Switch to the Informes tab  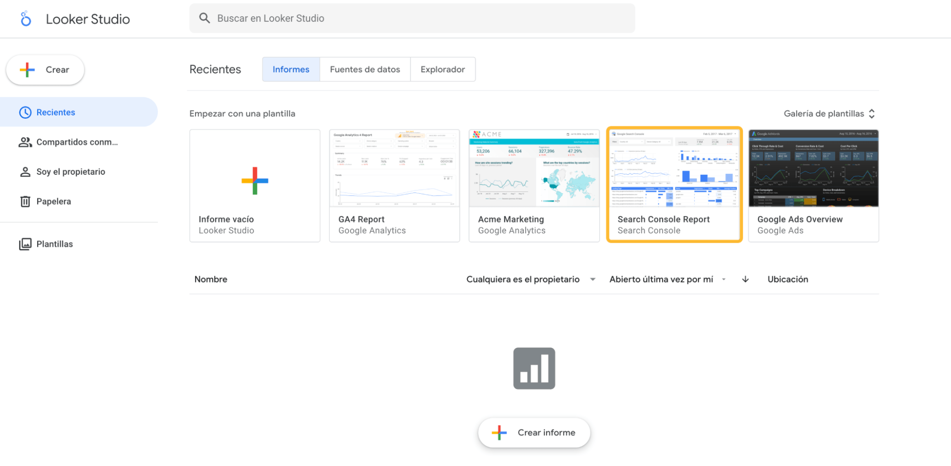291,69
